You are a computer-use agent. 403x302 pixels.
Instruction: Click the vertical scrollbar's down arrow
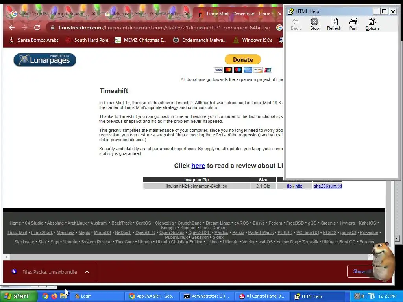pyautogui.click(x=397, y=239)
